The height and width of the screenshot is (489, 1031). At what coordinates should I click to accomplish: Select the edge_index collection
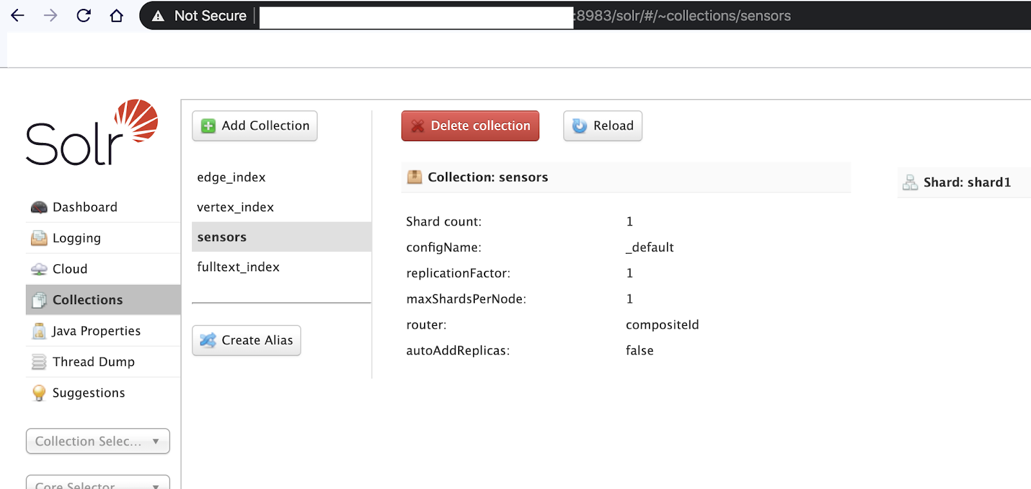[231, 177]
